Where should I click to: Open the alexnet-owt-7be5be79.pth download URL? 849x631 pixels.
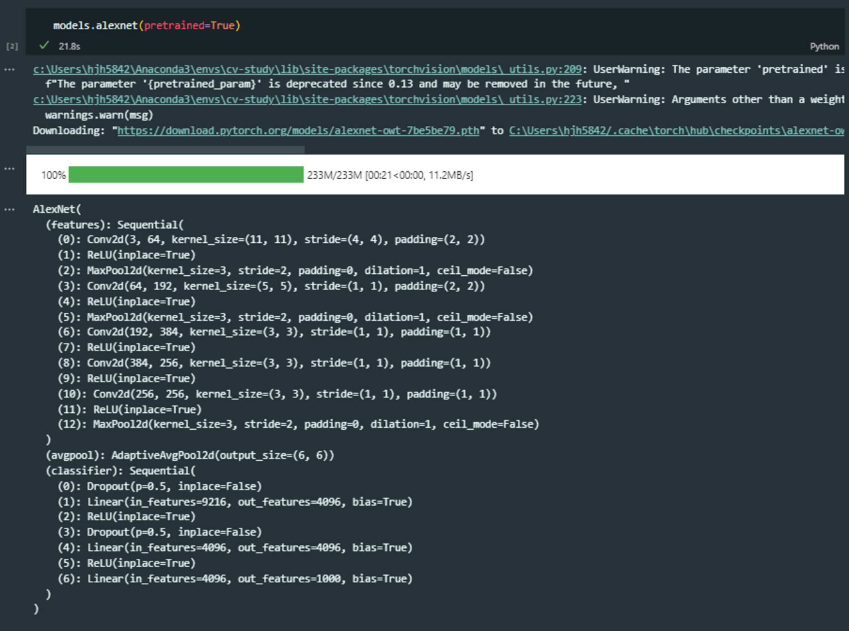pyautogui.click(x=298, y=130)
